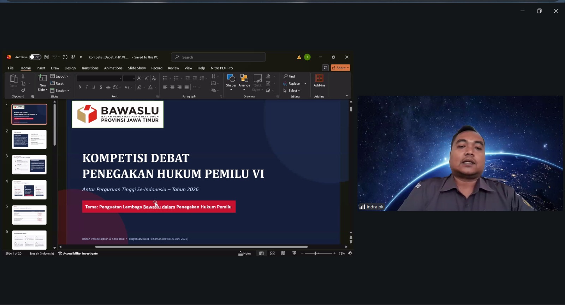The image size is (565, 305).
Task: Click the text highlight color swatch
Action: (x=139, y=87)
